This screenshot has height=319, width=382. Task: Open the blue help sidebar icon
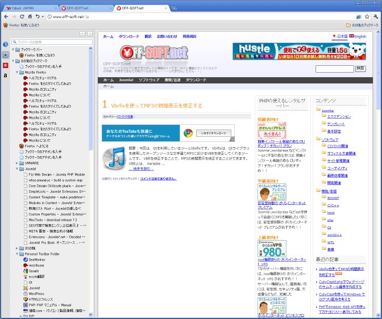click(x=5, y=44)
